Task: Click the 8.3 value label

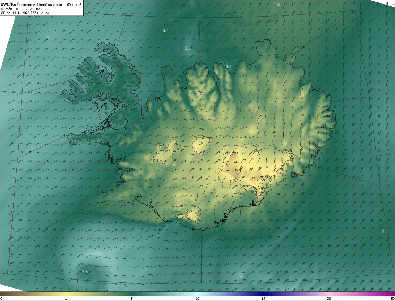Action: [x=98, y=253]
